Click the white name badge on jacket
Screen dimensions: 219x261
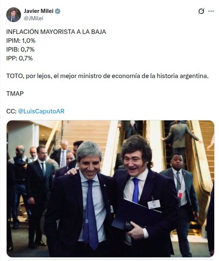[154, 204]
